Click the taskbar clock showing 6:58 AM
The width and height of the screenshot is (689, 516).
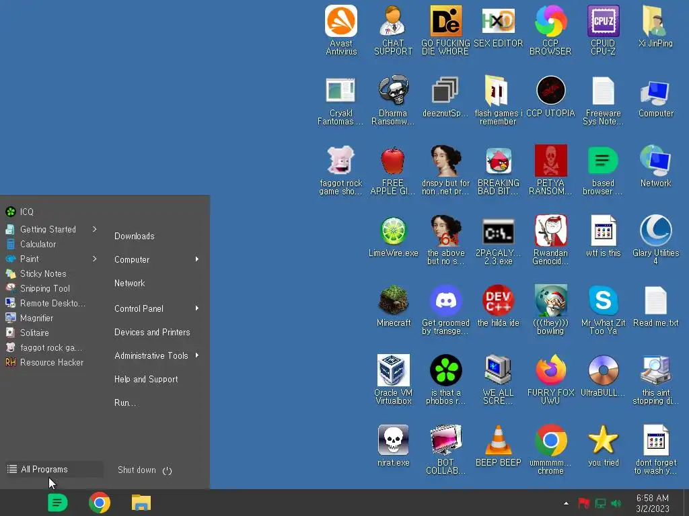[x=653, y=503]
